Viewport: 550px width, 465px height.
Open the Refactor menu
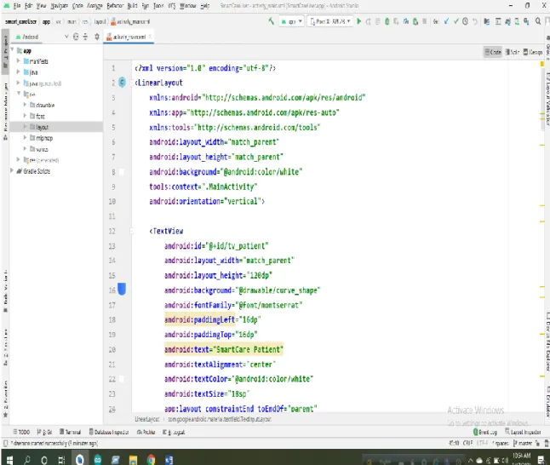pyautogui.click(x=115, y=6)
